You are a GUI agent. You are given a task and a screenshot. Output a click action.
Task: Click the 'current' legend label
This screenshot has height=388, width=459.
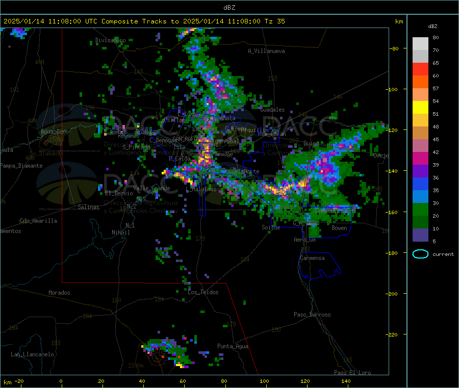click(x=443, y=254)
